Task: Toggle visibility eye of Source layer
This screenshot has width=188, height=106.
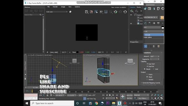Action: (x=131, y=24)
